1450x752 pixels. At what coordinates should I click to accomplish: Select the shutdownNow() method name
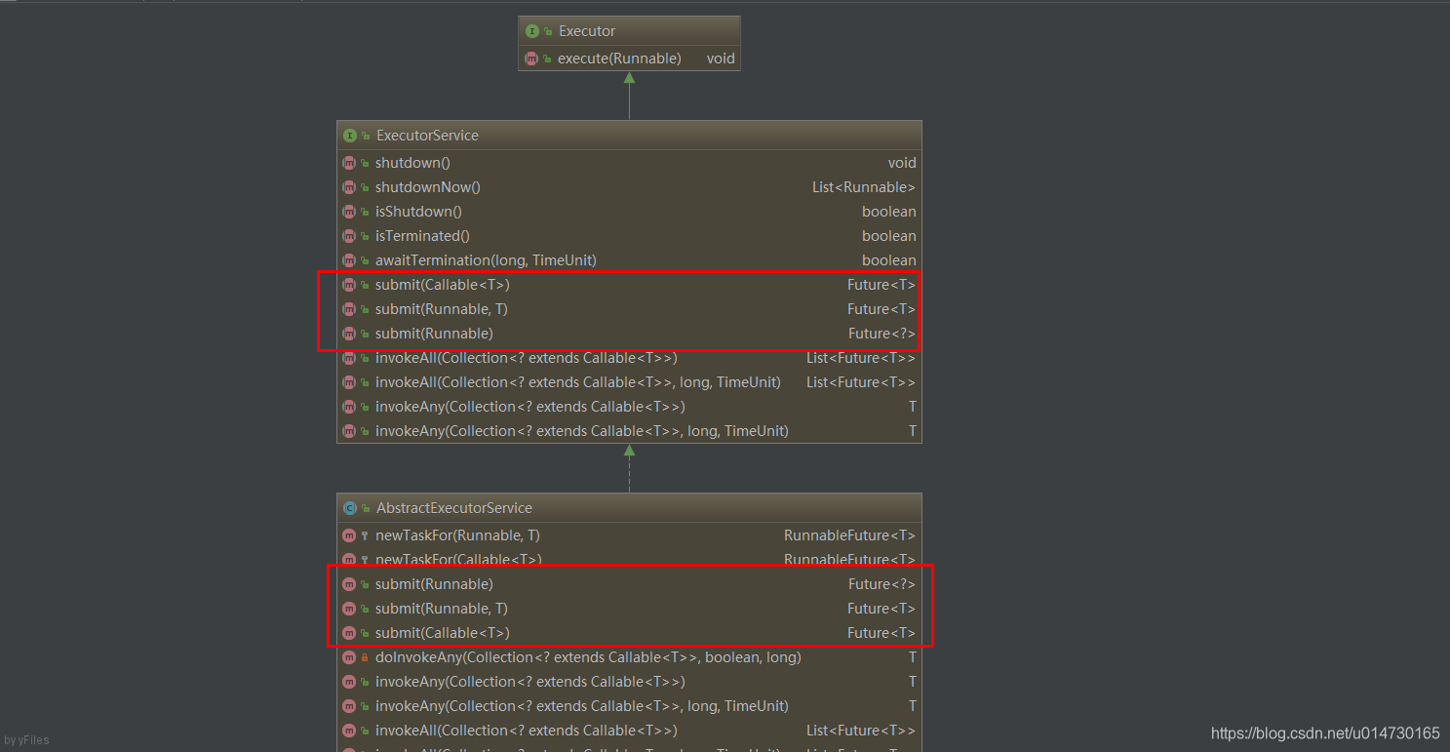pyautogui.click(x=428, y=187)
